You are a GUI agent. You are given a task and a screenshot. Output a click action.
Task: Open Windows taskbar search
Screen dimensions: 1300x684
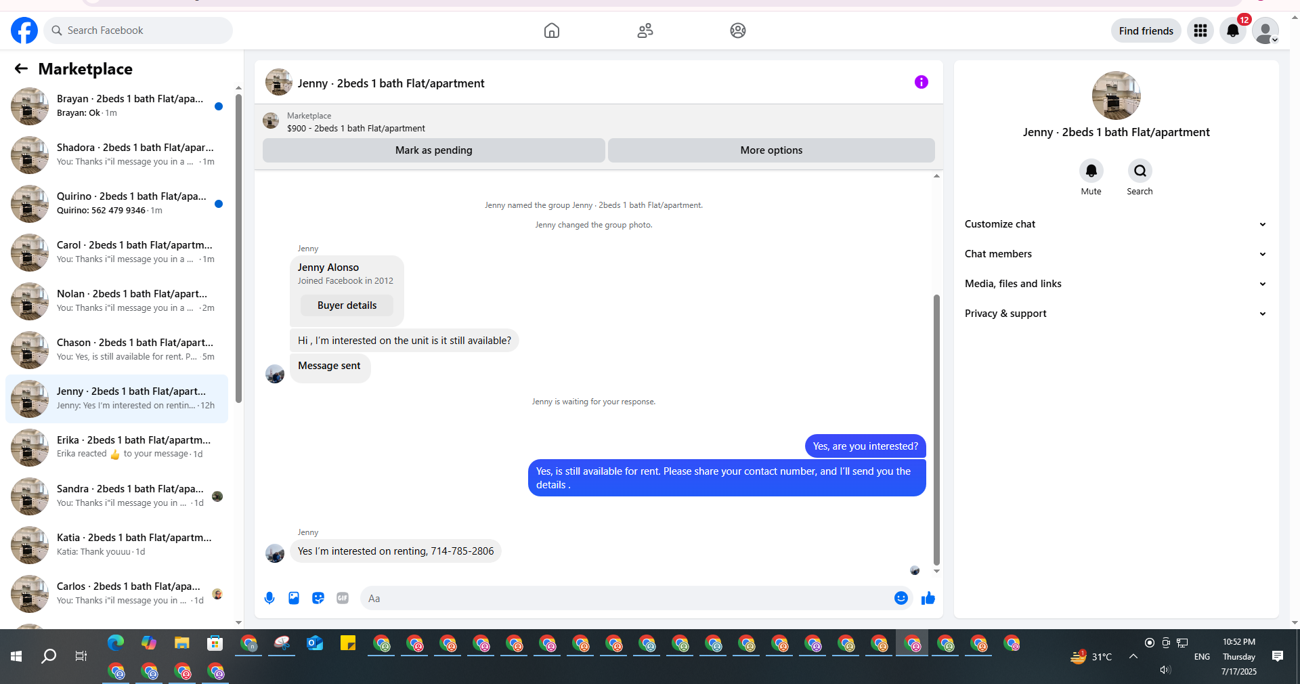point(49,656)
